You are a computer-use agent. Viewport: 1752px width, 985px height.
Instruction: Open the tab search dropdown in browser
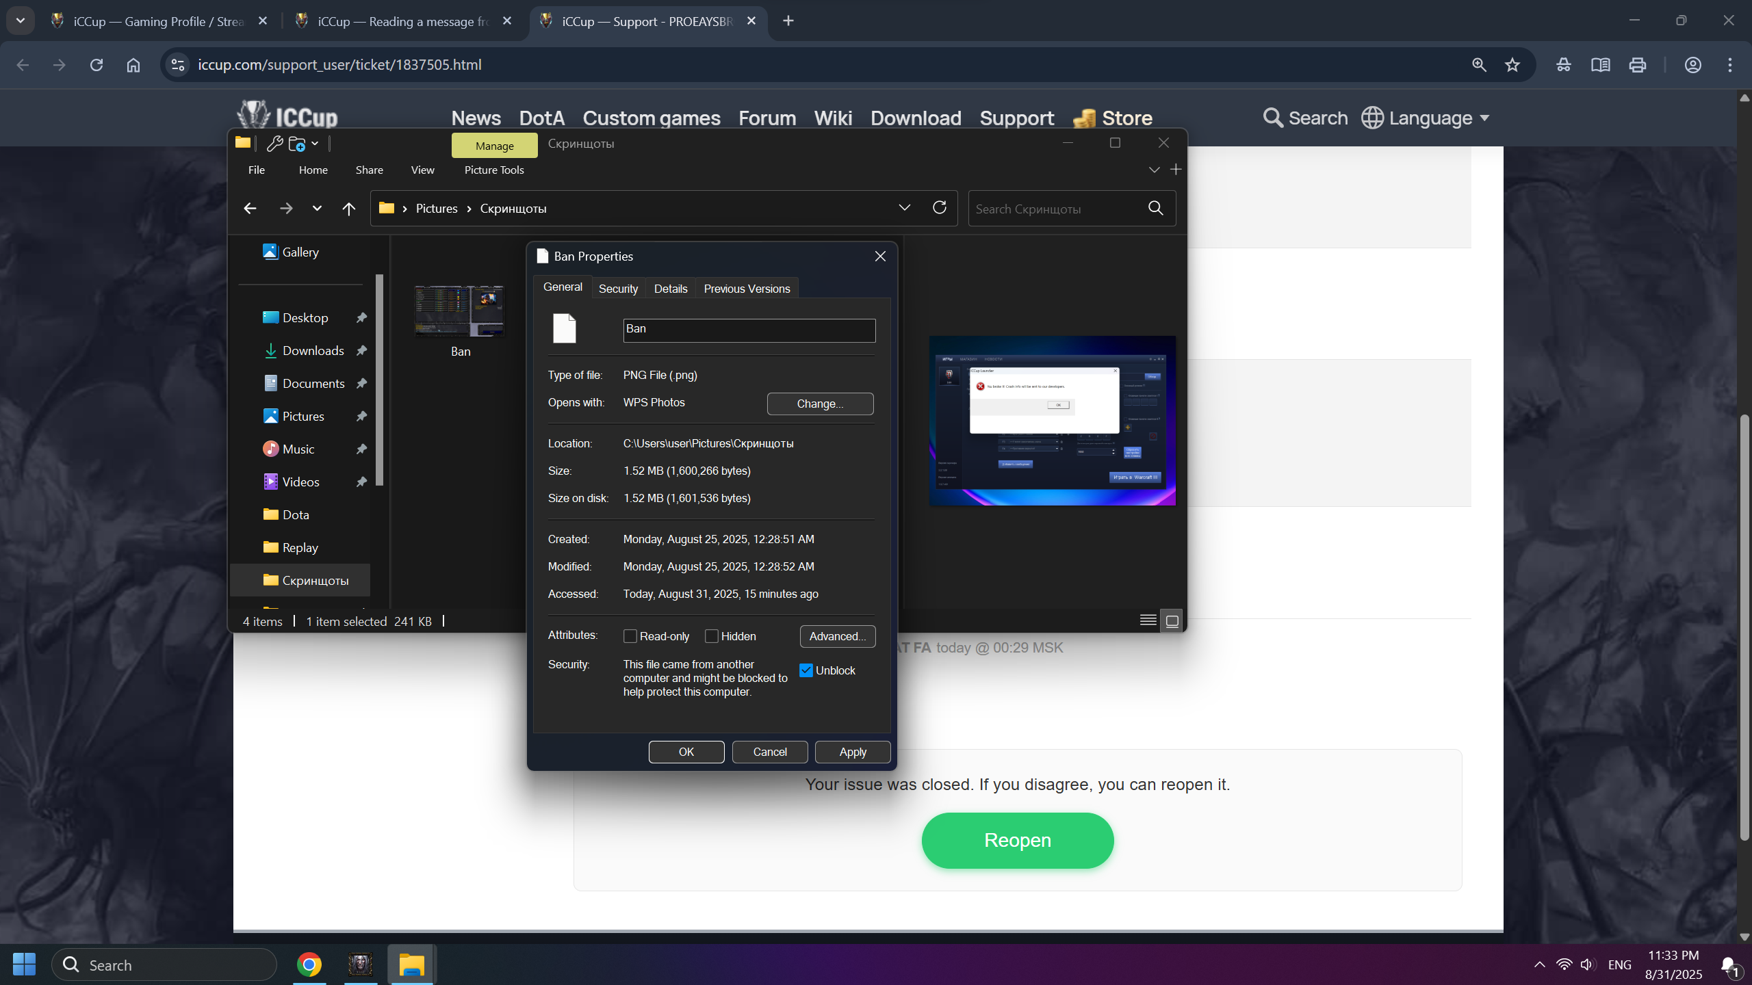click(x=21, y=21)
